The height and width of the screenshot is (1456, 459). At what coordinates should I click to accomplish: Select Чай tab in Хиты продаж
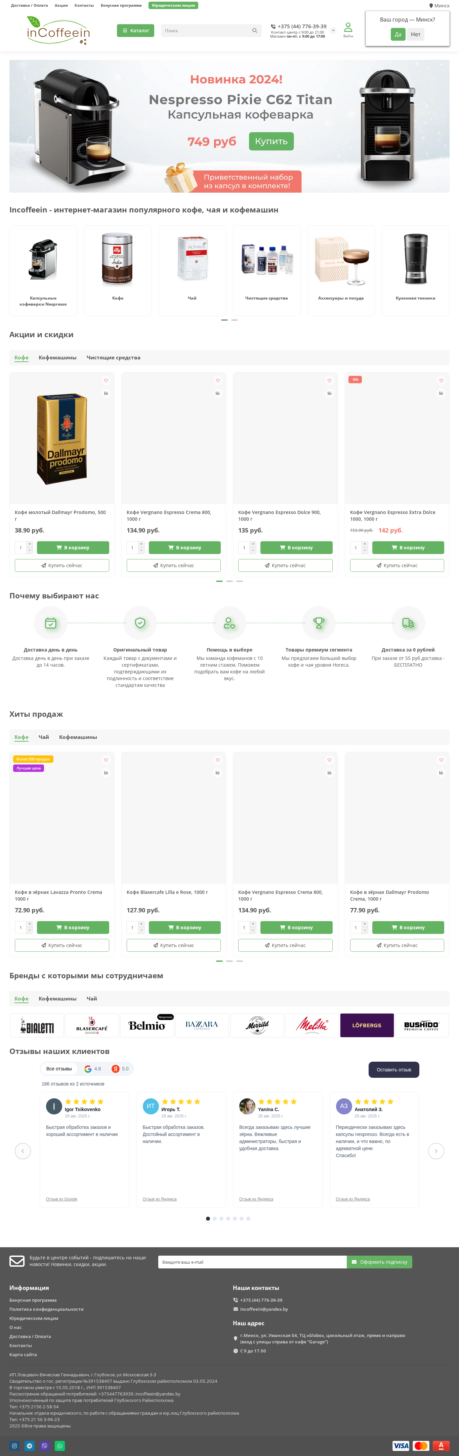[44, 737]
